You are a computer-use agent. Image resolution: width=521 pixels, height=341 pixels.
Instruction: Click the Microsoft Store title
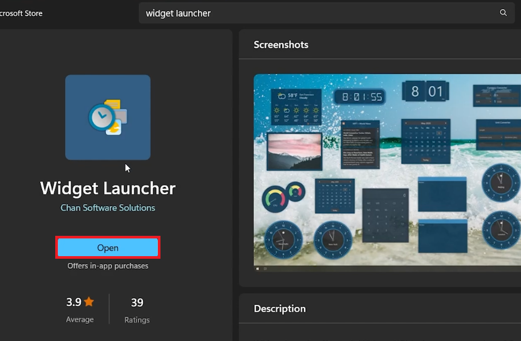coord(21,14)
